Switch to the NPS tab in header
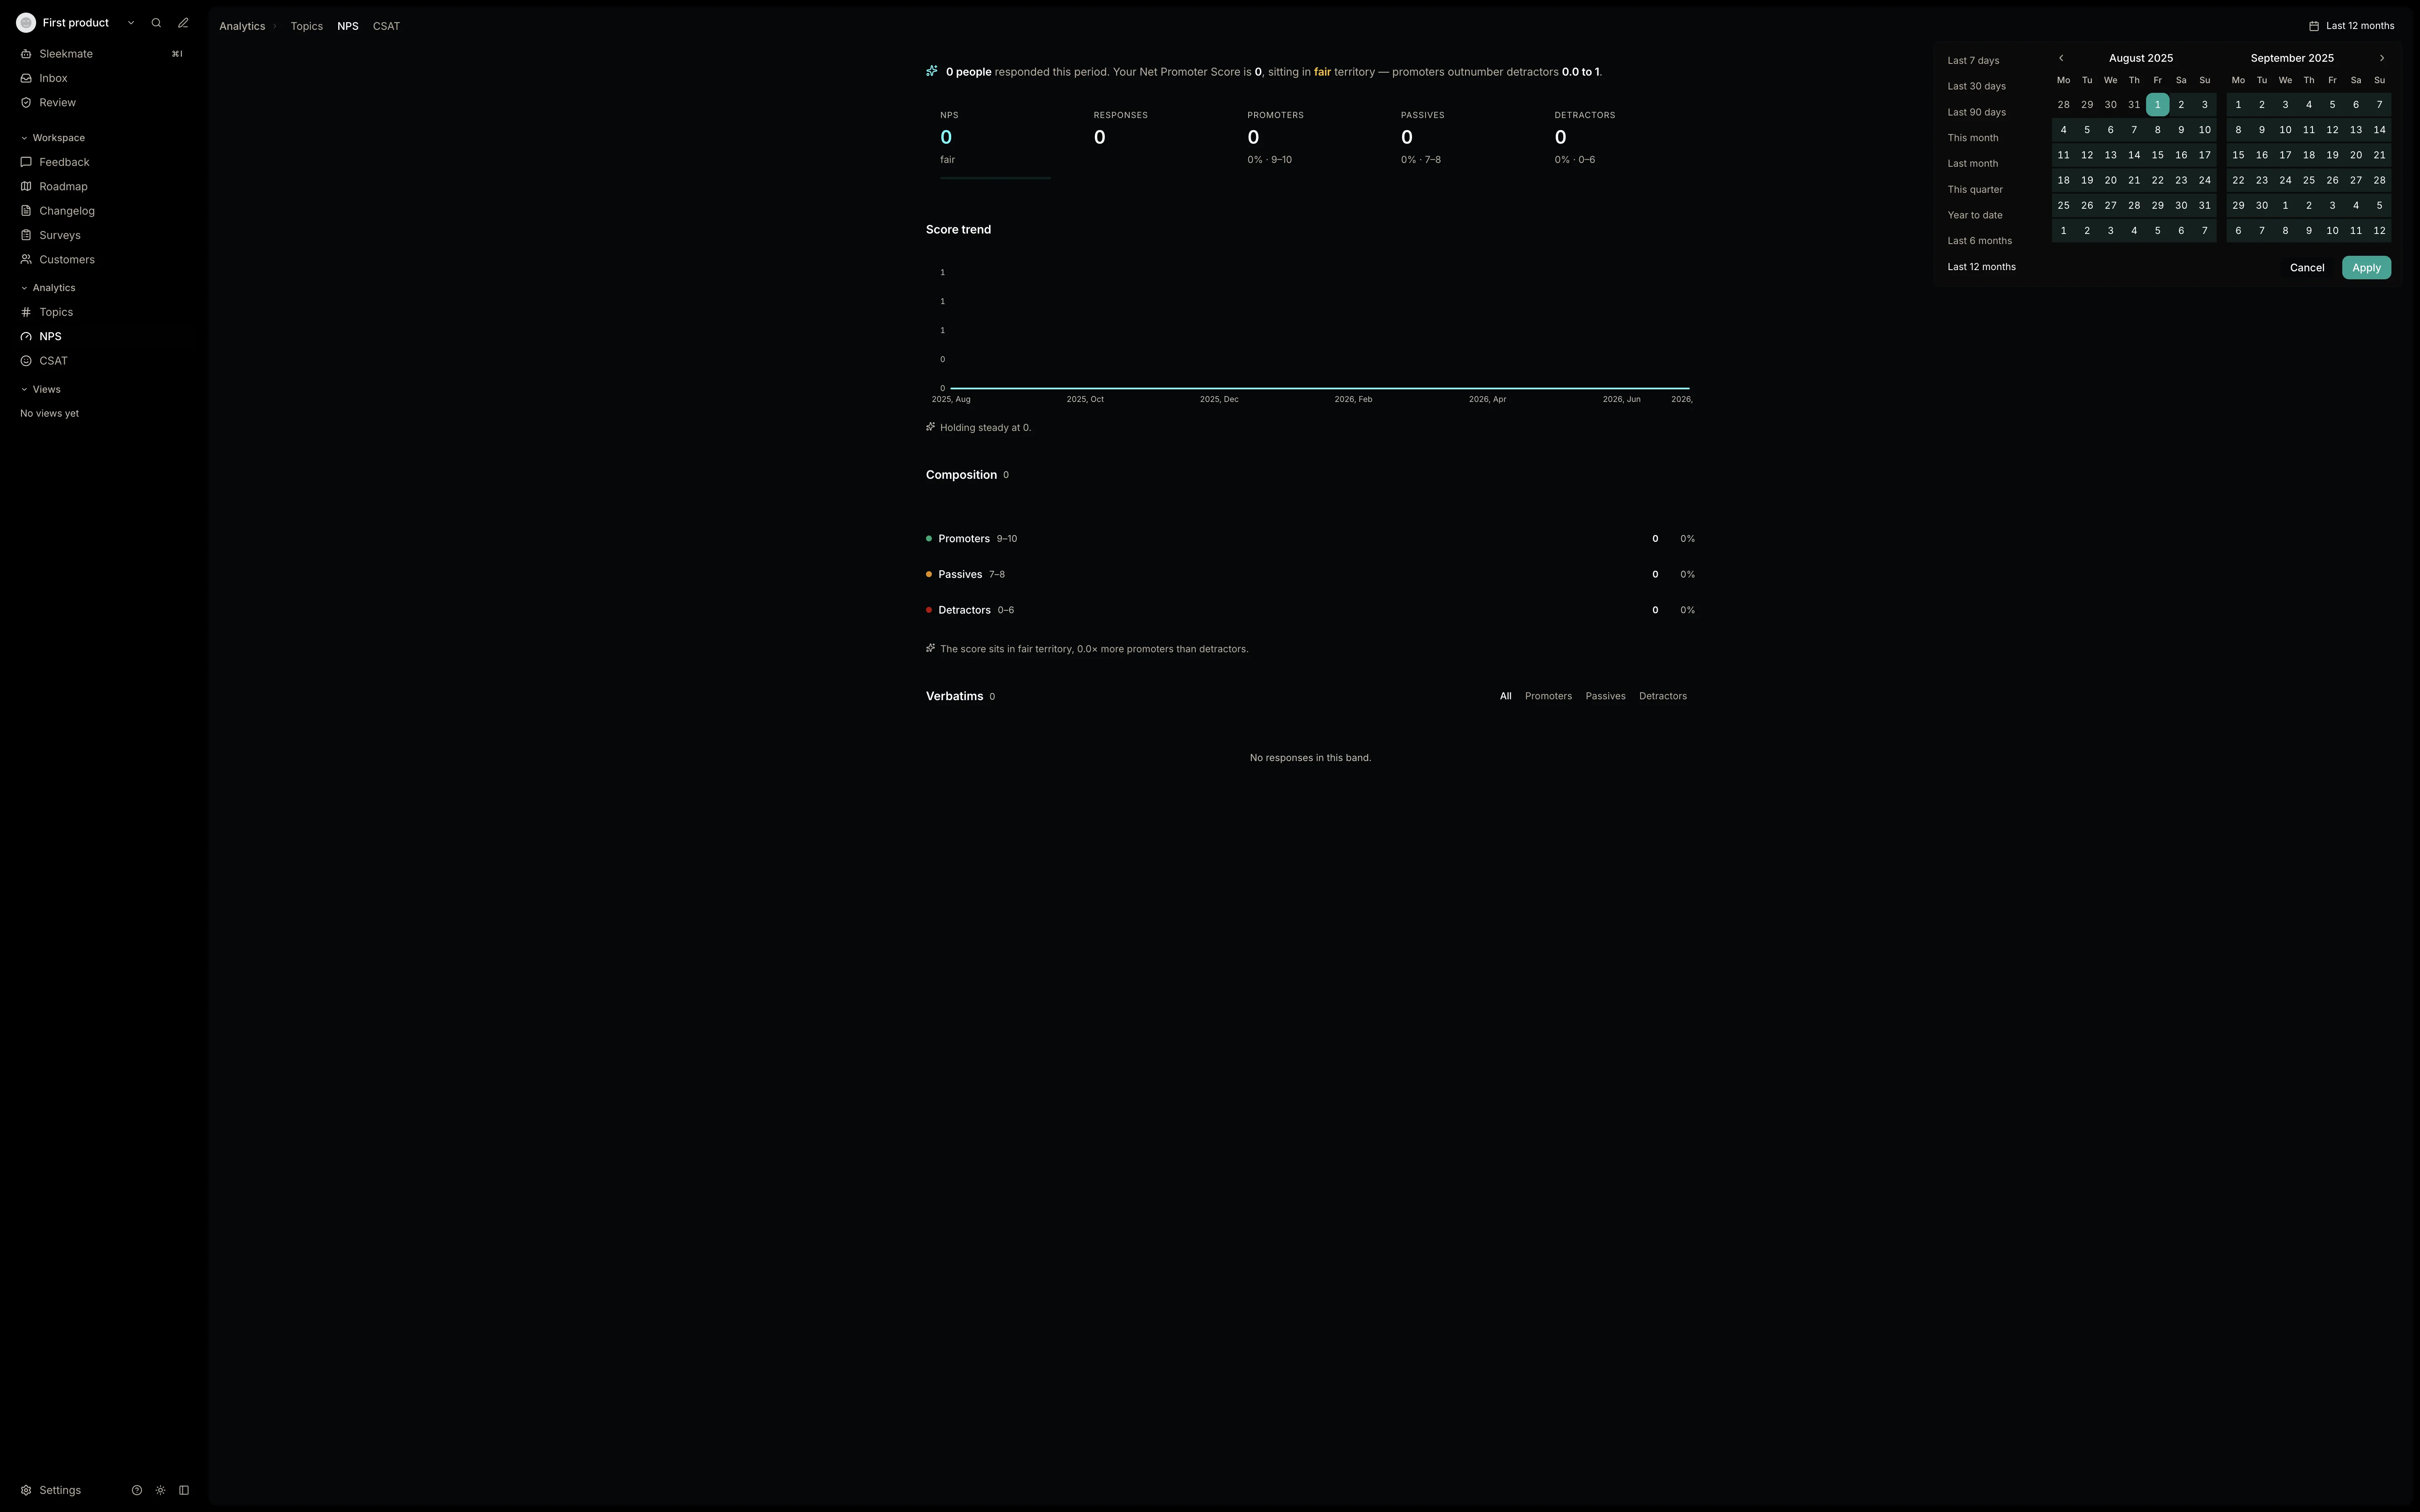Image resolution: width=2420 pixels, height=1512 pixels. pyautogui.click(x=348, y=26)
